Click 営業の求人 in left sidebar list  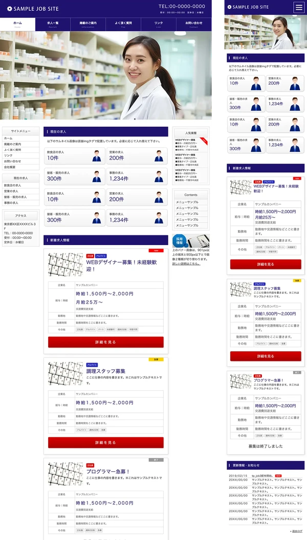20,191
